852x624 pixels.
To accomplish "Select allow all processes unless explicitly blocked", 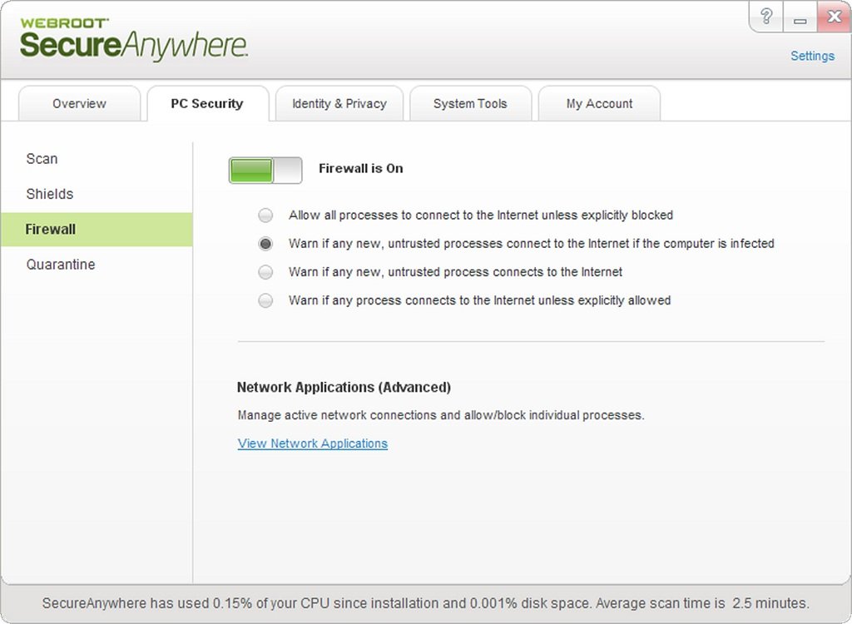I will click(265, 215).
